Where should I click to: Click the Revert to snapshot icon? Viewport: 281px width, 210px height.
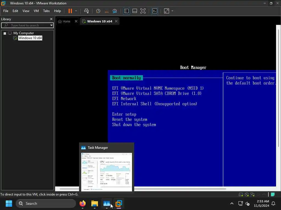106,11
